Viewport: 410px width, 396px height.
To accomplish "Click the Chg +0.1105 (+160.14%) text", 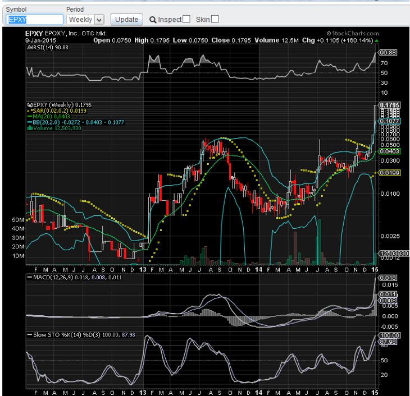I will point(338,40).
